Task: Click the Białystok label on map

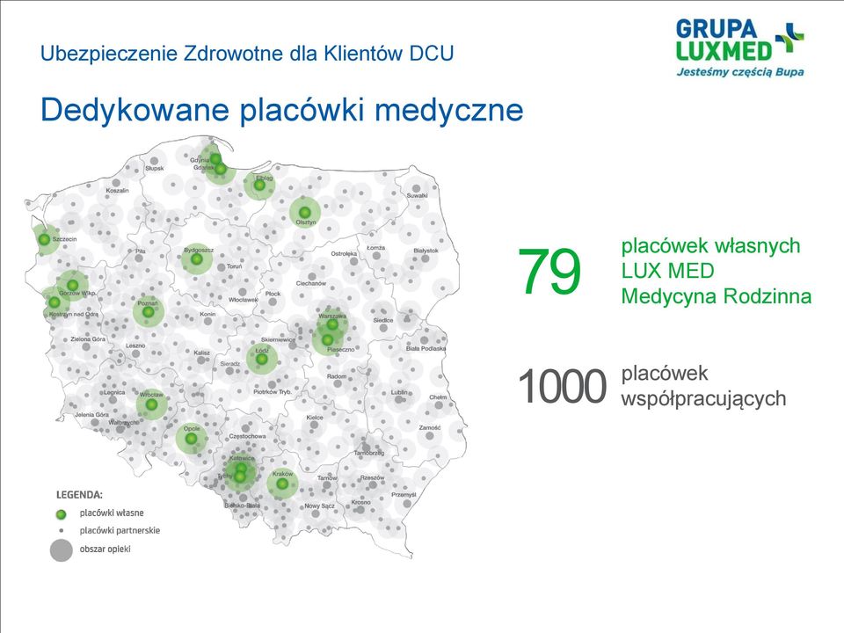Action: pos(426,251)
